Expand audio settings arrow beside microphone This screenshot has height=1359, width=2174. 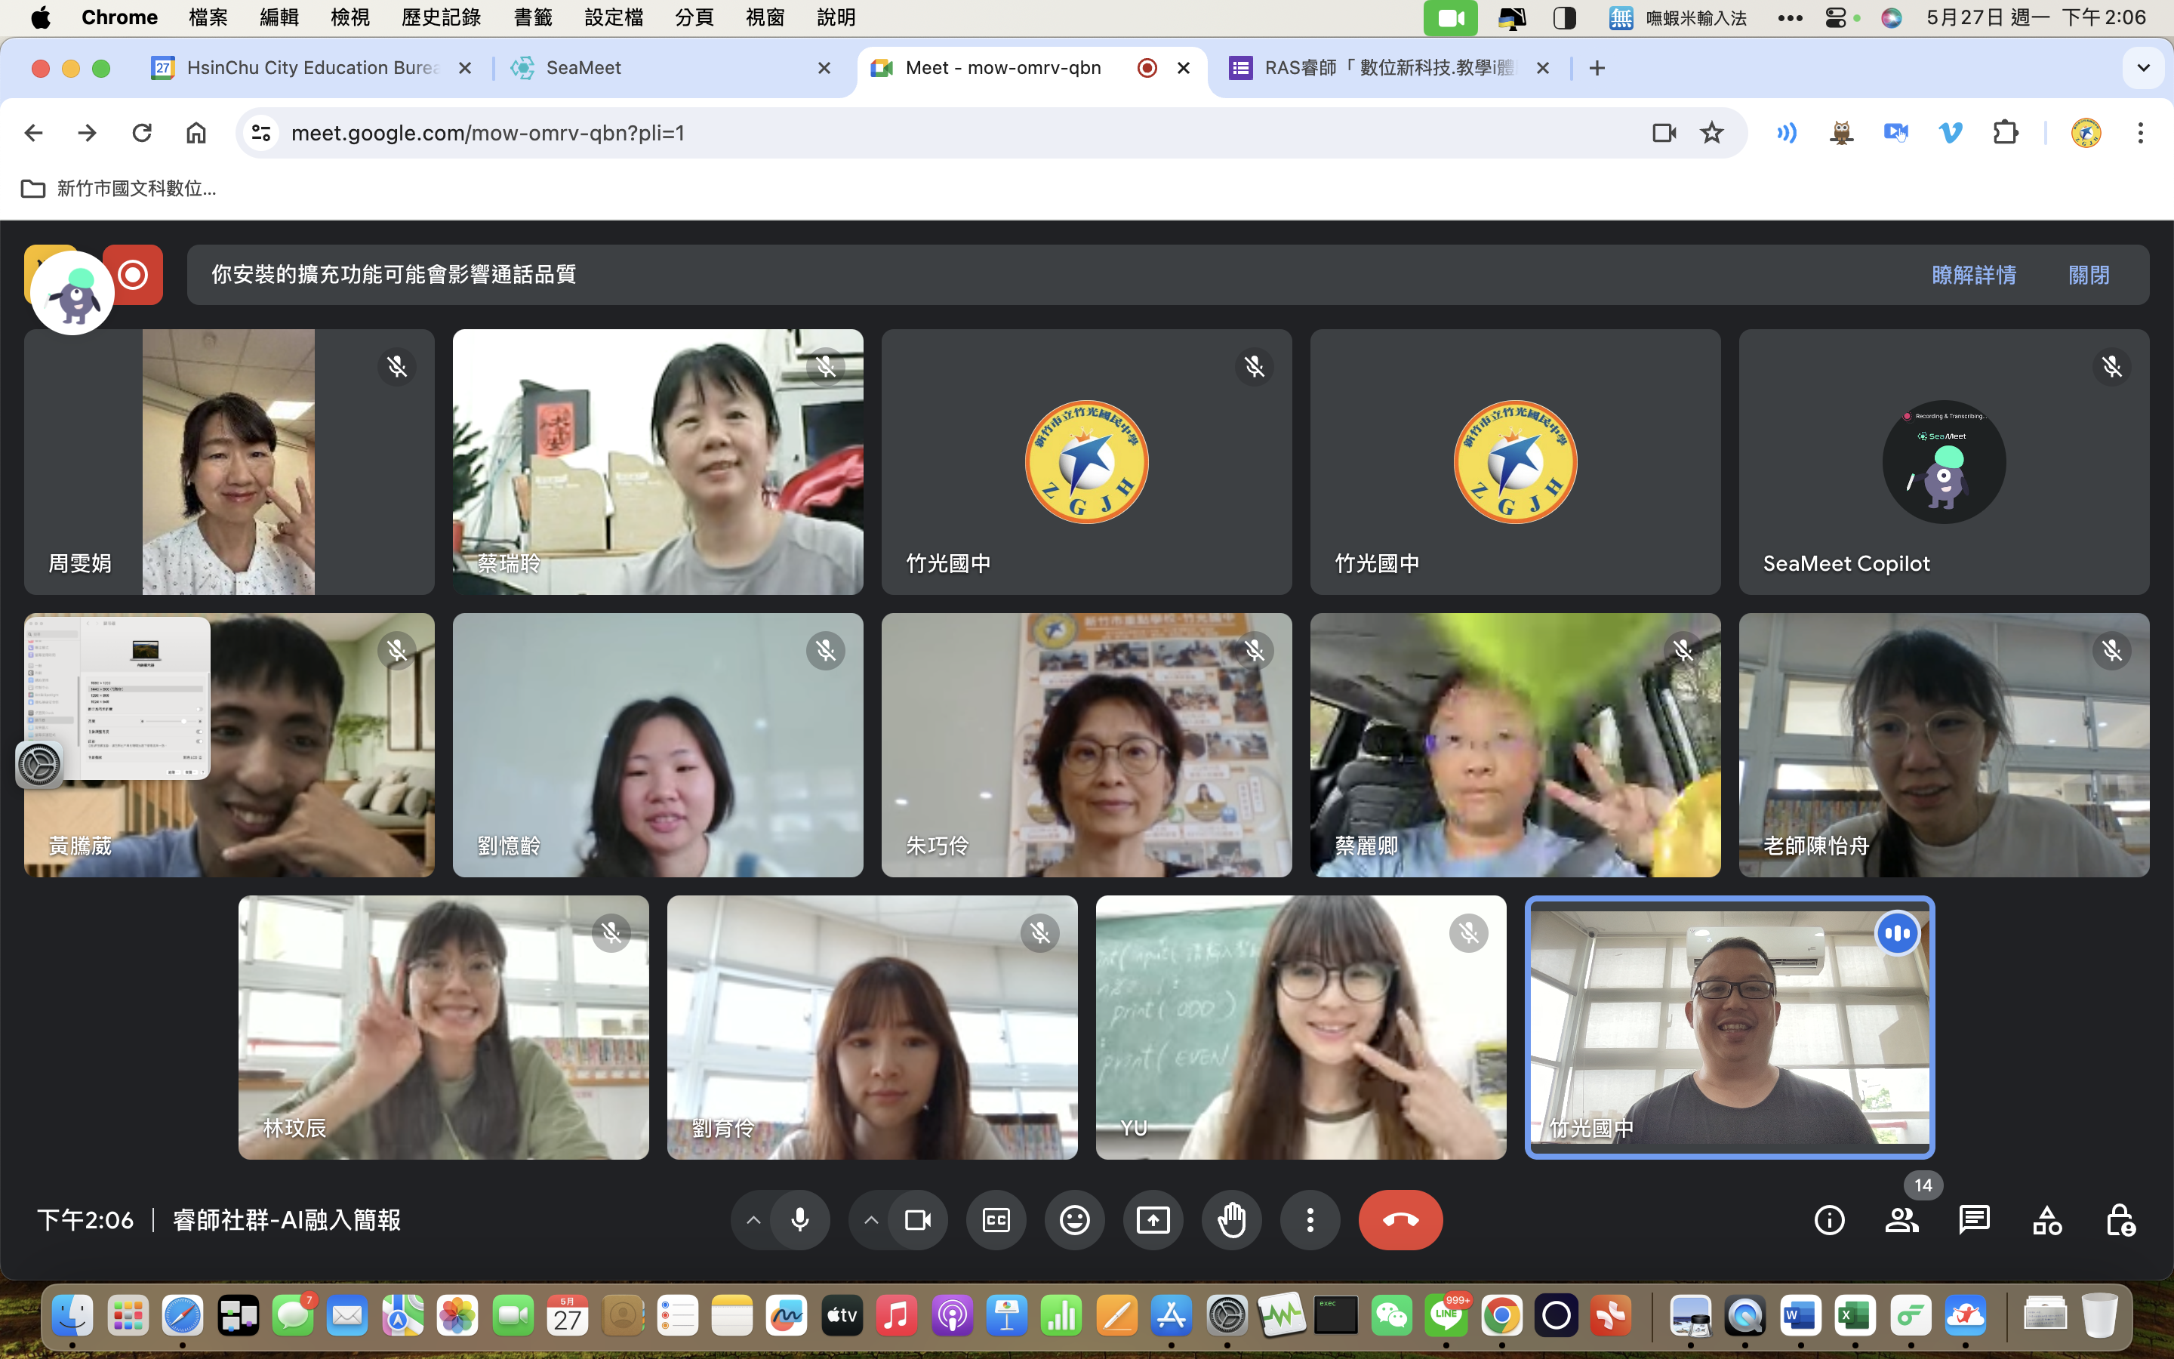point(753,1219)
